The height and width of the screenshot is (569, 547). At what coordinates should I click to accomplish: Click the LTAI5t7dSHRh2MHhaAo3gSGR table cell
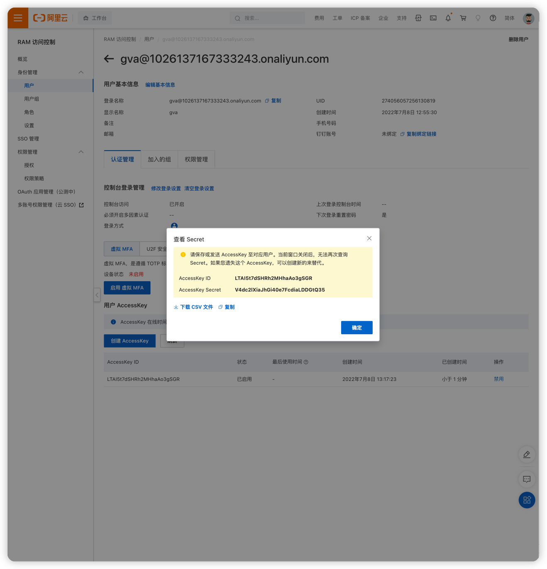click(x=143, y=379)
